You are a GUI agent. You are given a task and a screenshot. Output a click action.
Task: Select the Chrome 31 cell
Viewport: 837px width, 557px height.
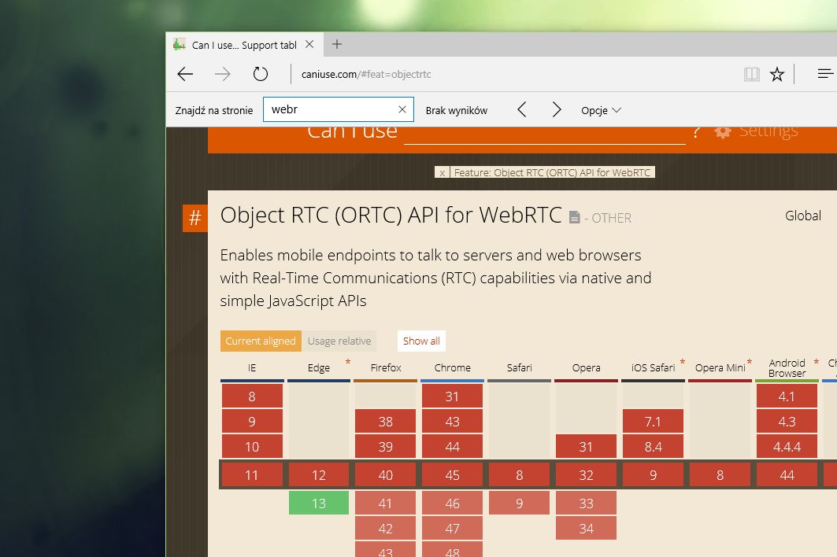452,397
